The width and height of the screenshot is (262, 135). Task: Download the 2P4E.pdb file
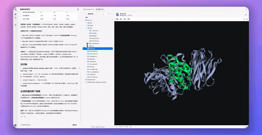246,14
